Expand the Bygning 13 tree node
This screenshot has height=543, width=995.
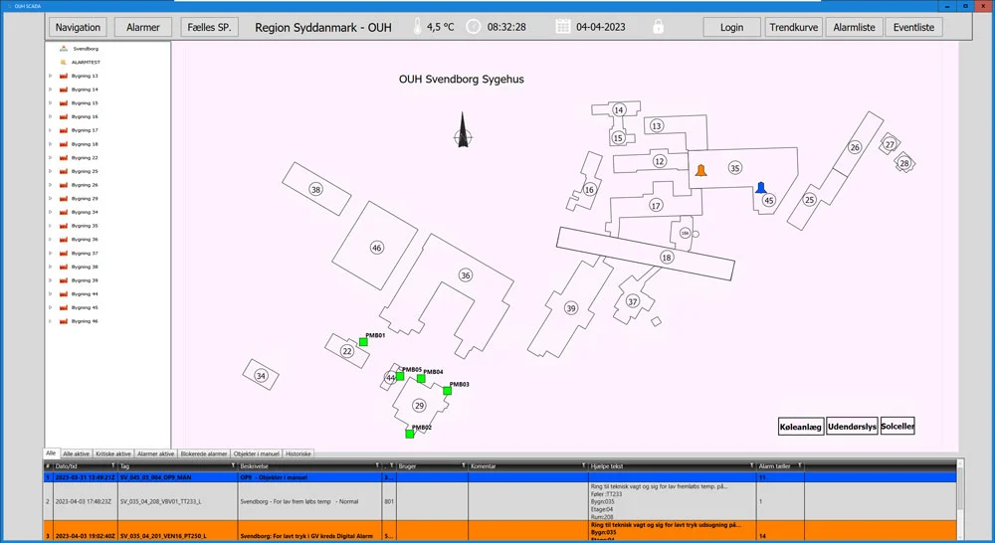click(50, 76)
